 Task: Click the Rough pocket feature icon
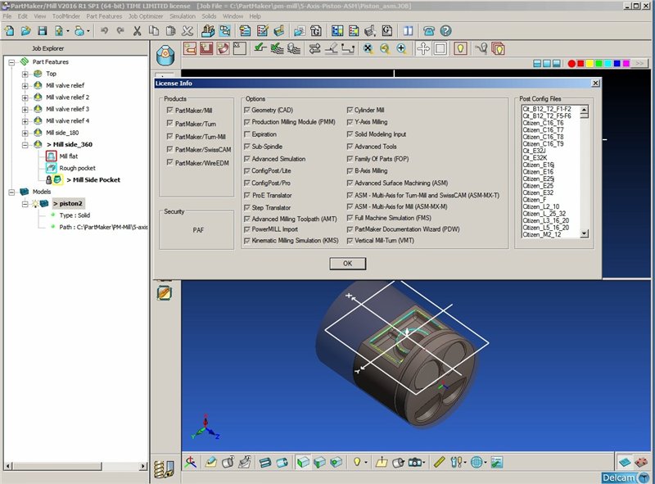tap(51, 168)
